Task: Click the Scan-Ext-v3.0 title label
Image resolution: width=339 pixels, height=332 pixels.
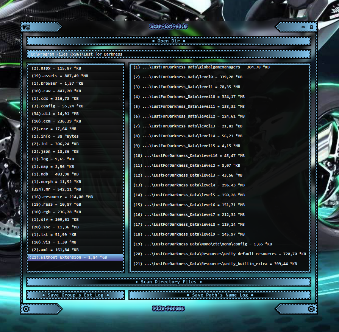Action: [x=169, y=26]
